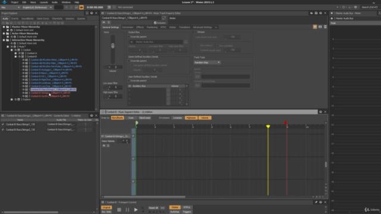Enable Override parent under User-Defined Auxiliary Sends
Image resolution: width=381 pixels, height=214 pixels.
tap(129, 81)
